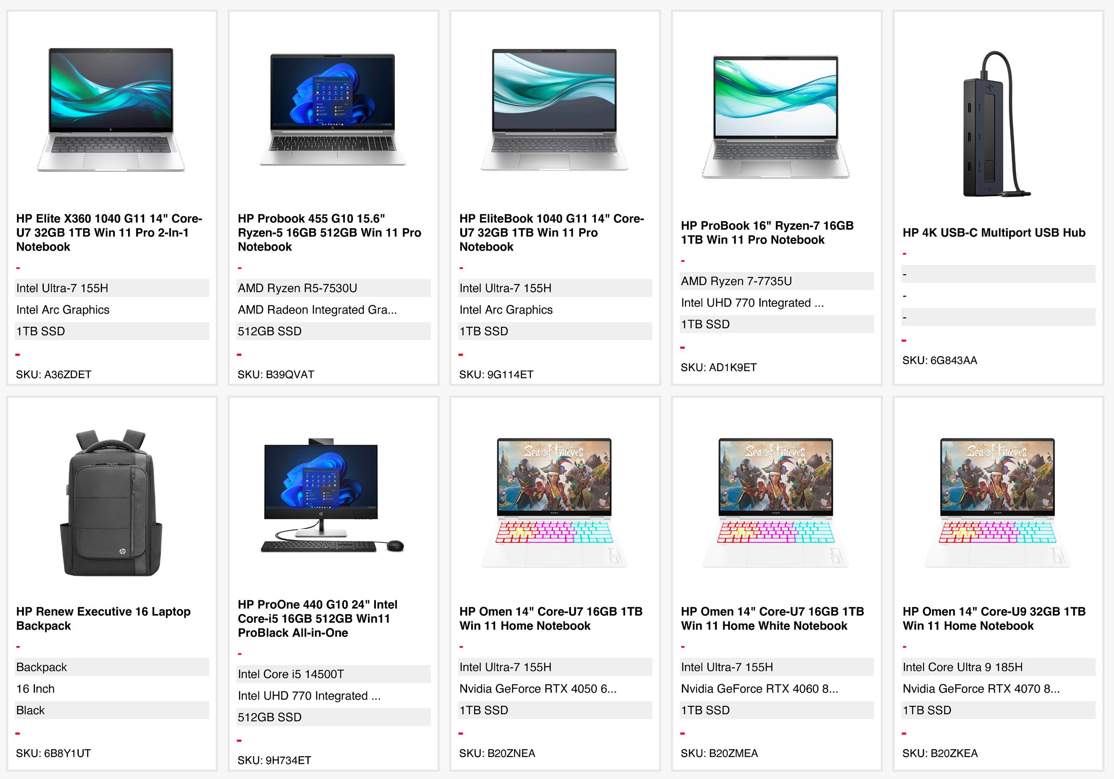Open HP 4K USB-C Multiport USB Hub title
The width and height of the screenshot is (1114, 779).
pyautogui.click(x=994, y=232)
